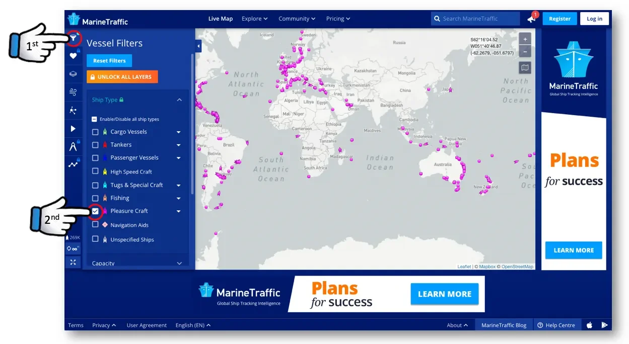Image resolution: width=629 pixels, height=344 pixels.
Task: Show the weather wind layer icon
Action: [73, 92]
